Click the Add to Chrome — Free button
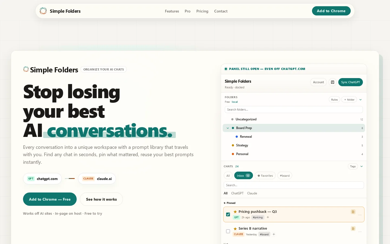This screenshot has height=244, width=390. coord(50,199)
